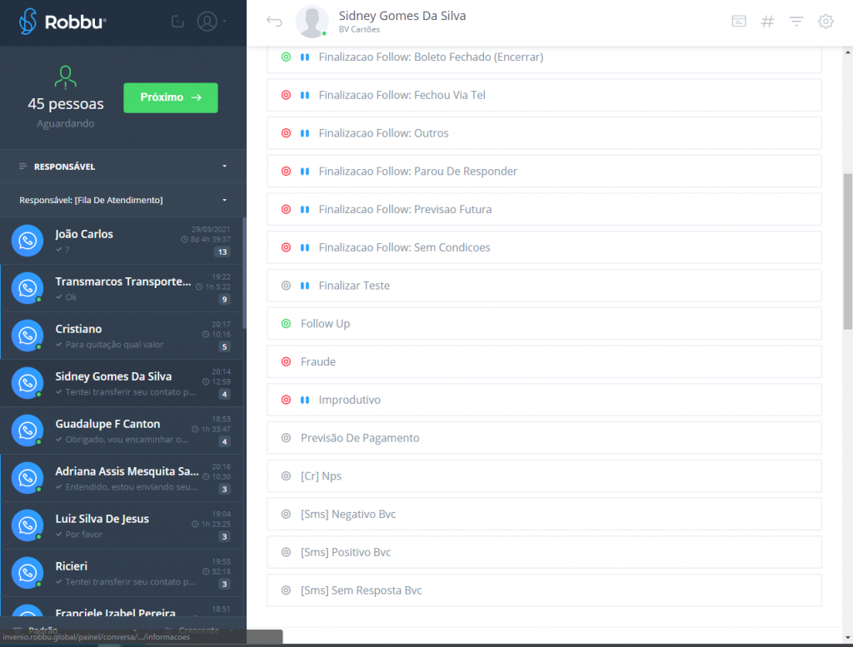Image resolution: width=853 pixels, height=647 pixels.
Task: Open the contact card icon in header
Action: pyautogui.click(x=739, y=22)
